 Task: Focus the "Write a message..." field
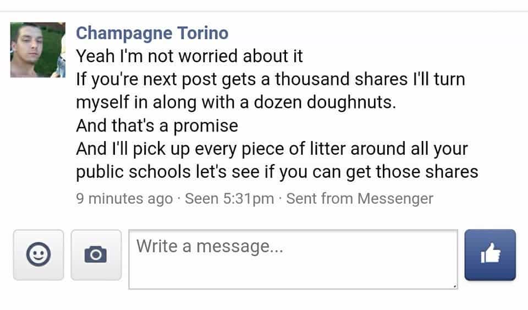pyautogui.click(x=293, y=259)
